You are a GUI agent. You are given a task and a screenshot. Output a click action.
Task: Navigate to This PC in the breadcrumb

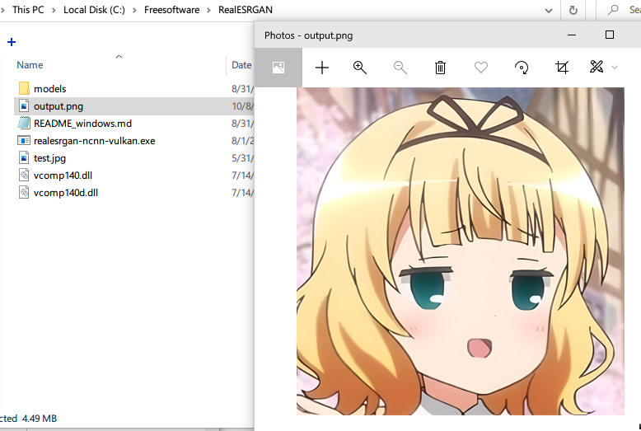[28, 10]
